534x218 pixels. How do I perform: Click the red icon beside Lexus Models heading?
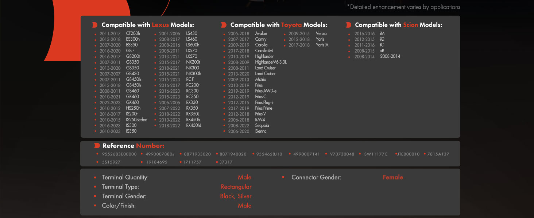point(95,25)
